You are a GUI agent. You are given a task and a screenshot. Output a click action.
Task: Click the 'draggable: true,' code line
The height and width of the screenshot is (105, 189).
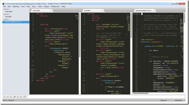[162, 68]
